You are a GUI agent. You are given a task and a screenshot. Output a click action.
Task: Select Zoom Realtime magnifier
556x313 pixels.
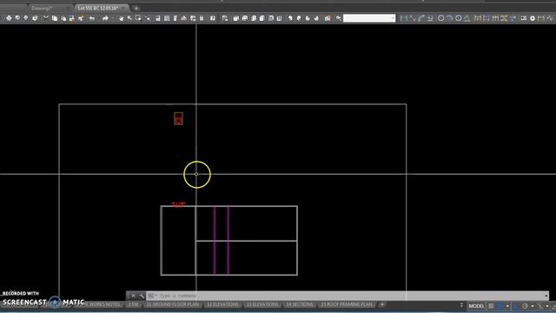(129, 17)
